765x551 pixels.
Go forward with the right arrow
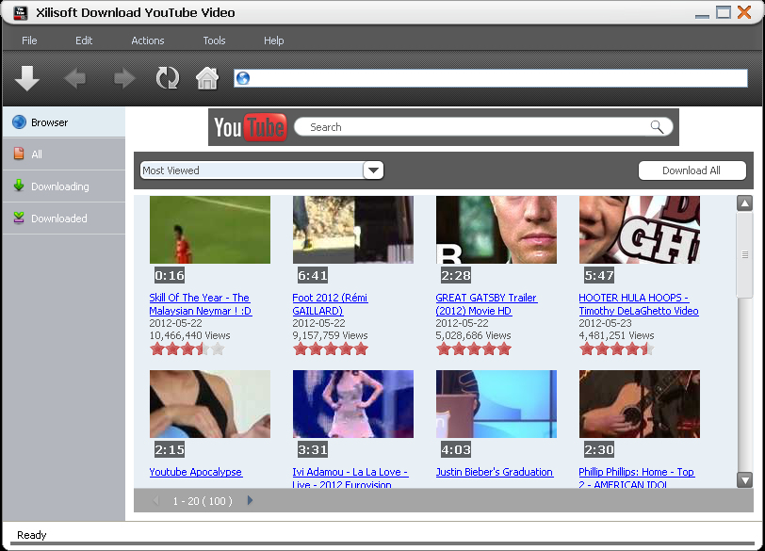pyautogui.click(x=124, y=78)
